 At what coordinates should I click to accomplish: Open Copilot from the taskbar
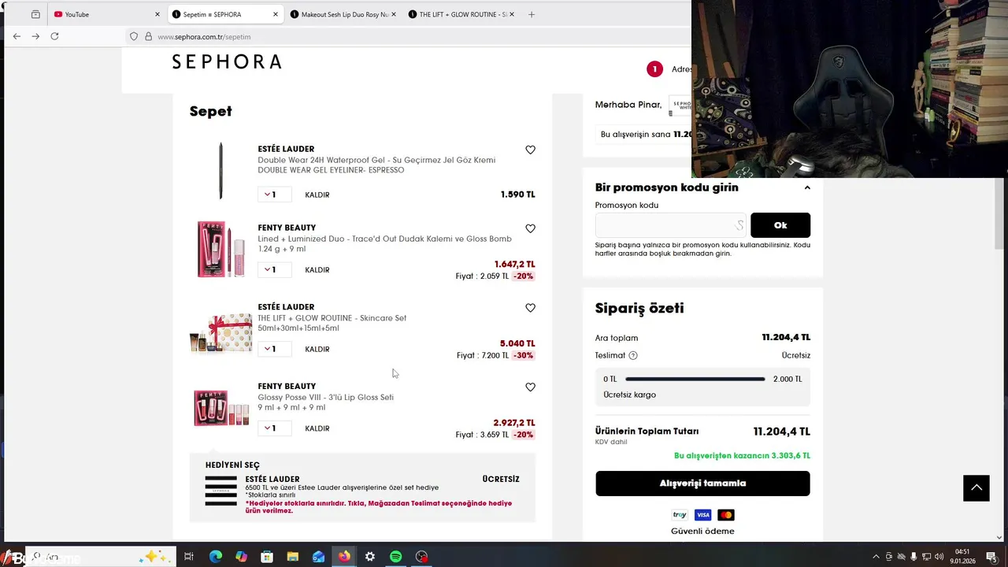tap(241, 557)
